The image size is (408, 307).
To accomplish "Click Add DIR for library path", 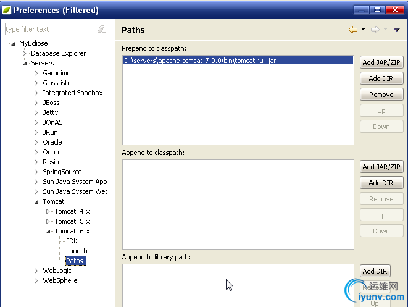I will pos(375,271).
